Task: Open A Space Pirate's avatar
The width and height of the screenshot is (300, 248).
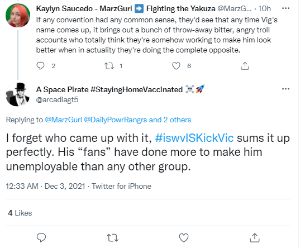Action: coord(18,94)
